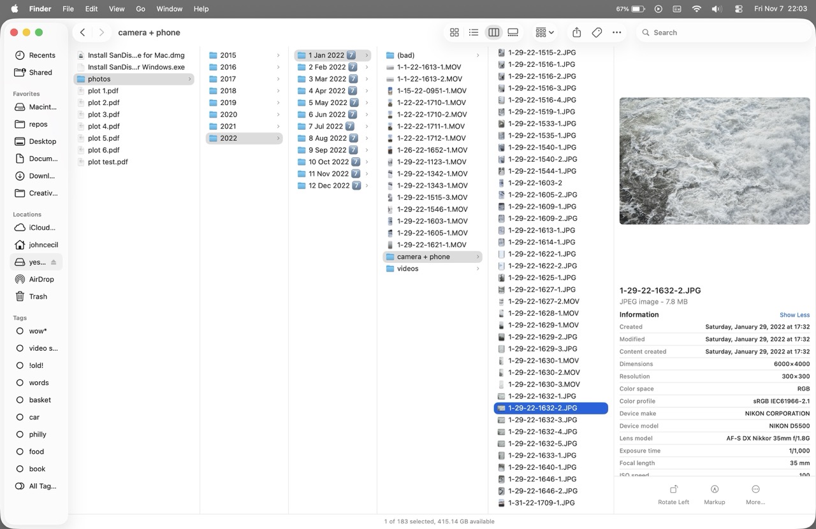This screenshot has width=816, height=529.
Task: Open repos in the sidebar
Action: click(36, 124)
